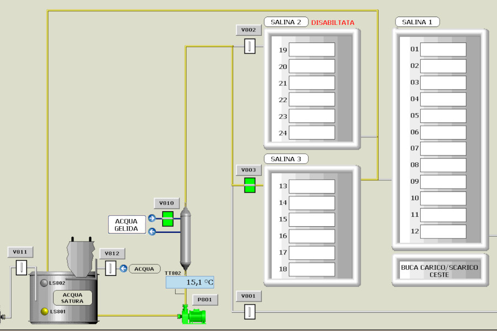497x331 pixels.
Task: Click the V812 valve symbol
Action: coord(110,268)
